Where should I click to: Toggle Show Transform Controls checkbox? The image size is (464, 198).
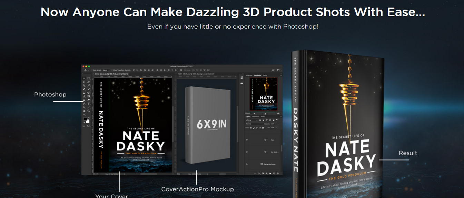pos(112,70)
